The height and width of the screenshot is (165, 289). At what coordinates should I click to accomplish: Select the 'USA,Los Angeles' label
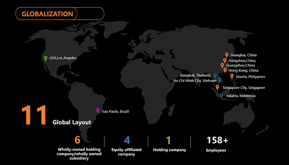pos(63,58)
